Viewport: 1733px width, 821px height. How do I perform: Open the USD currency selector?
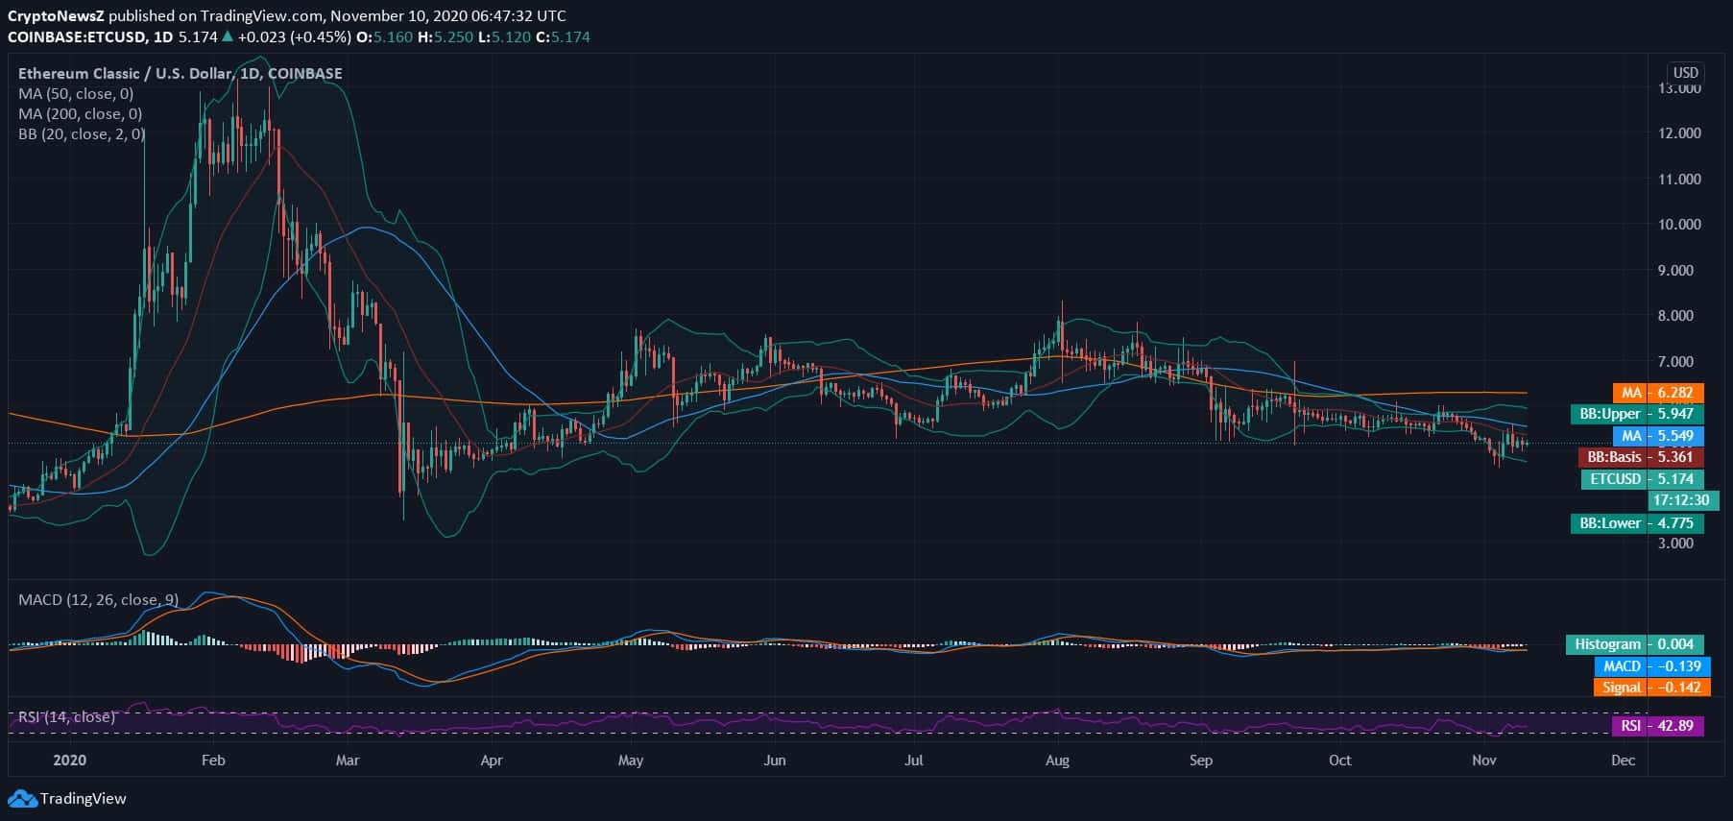(x=1685, y=72)
